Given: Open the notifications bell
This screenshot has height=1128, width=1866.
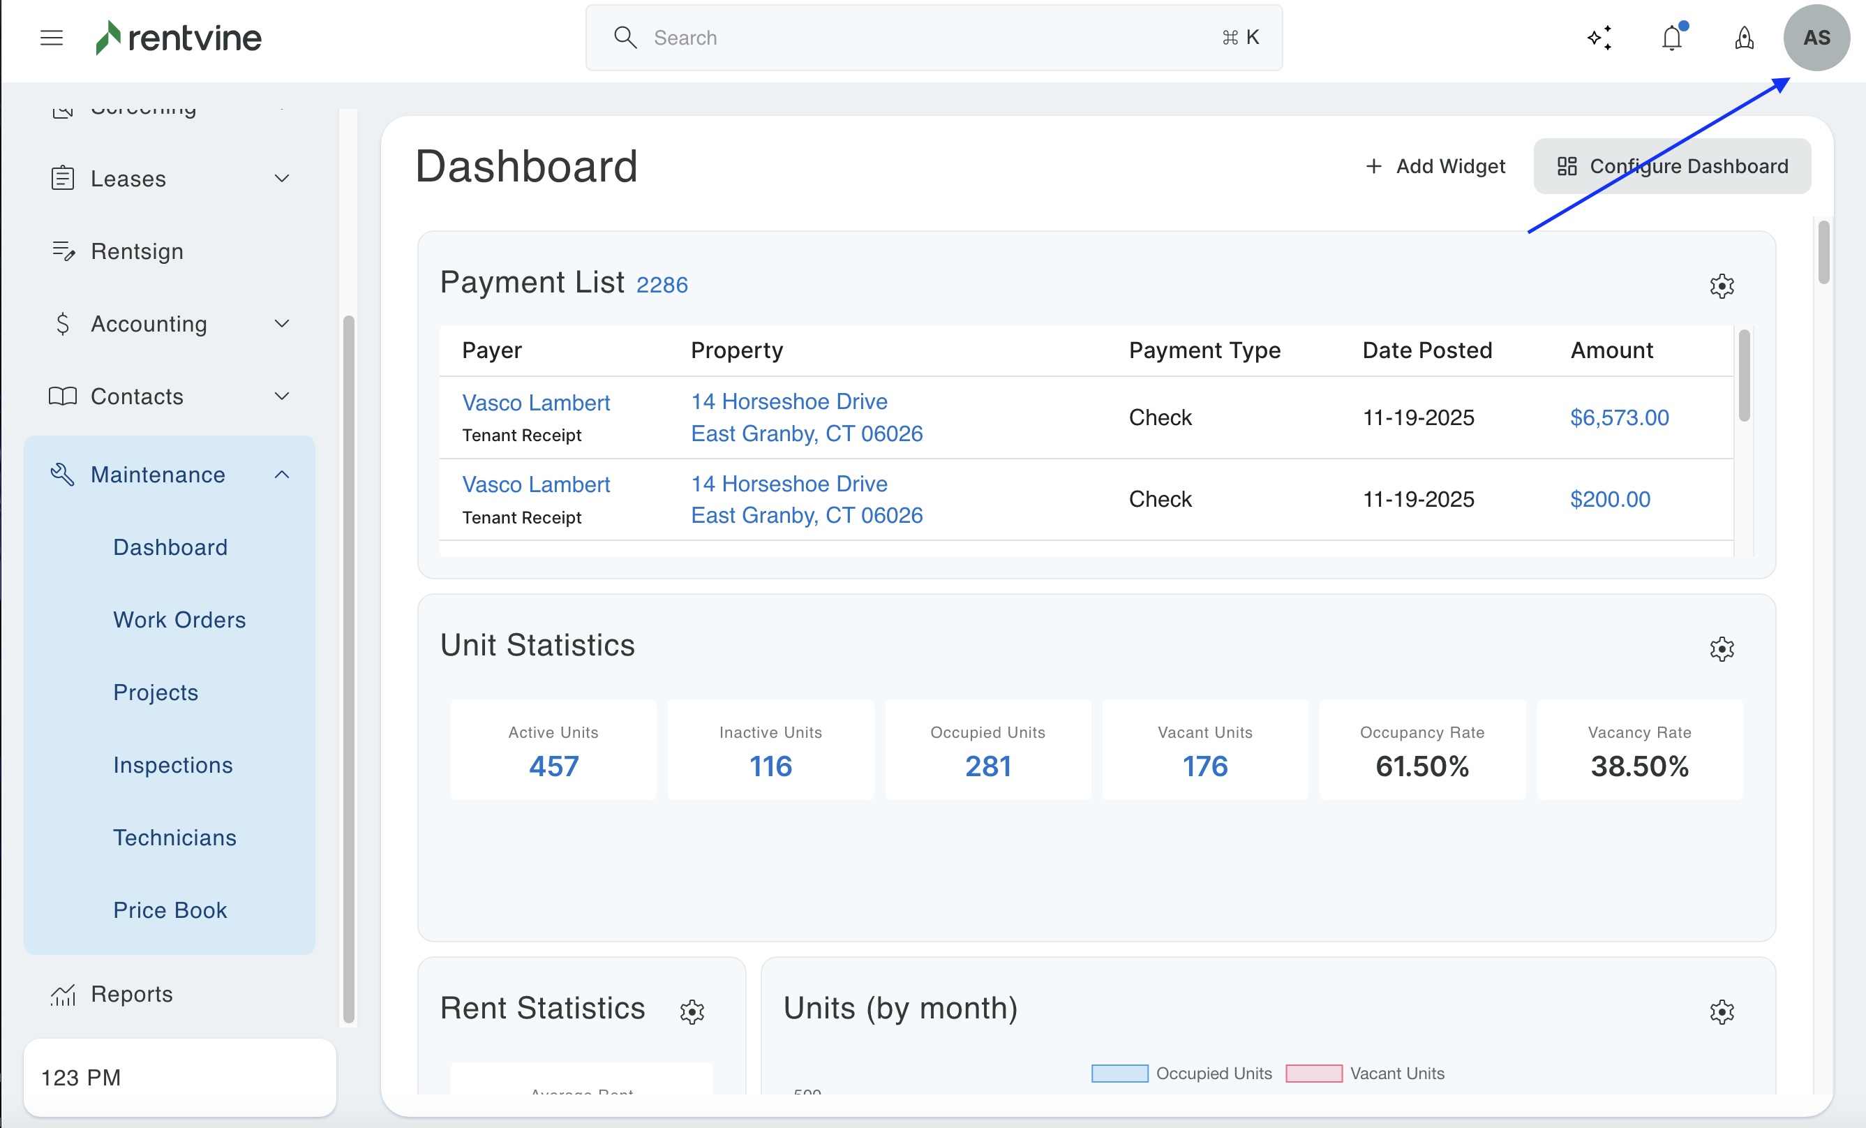Looking at the screenshot, I should (1671, 37).
